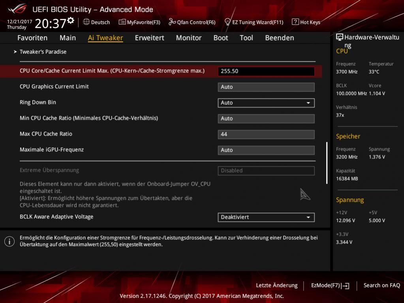Image resolution: width=404 pixels, height=303 pixels.
Task: Click the globe language icon
Action: [86, 22]
